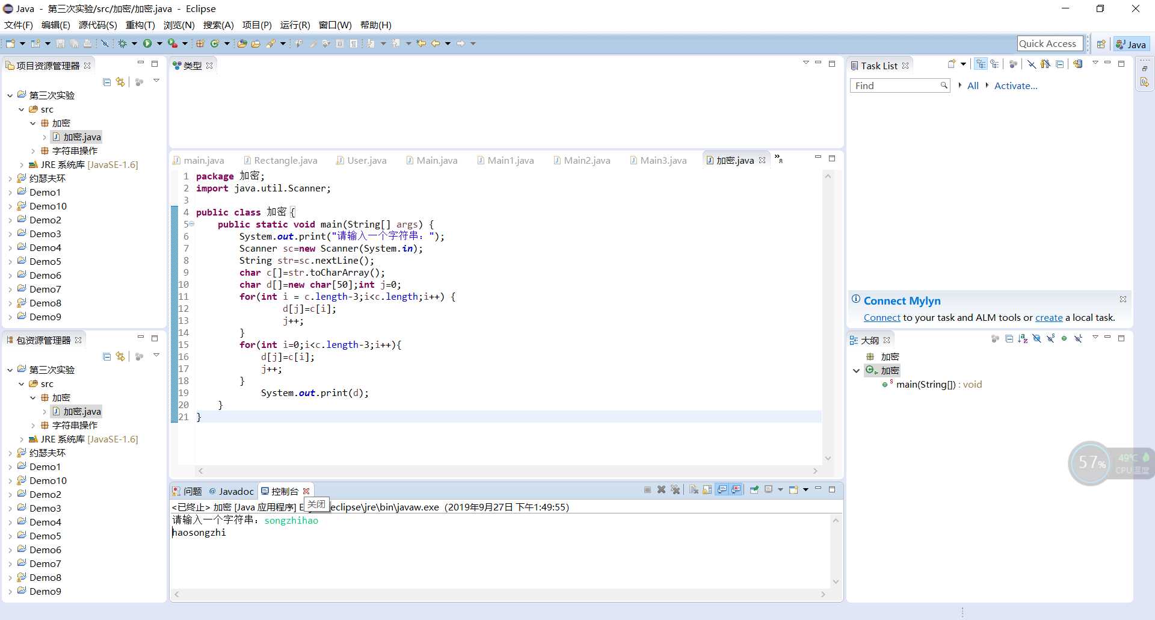The width and height of the screenshot is (1155, 620).
Task: Click console horizontal scrollbar right arrow
Action: click(823, 594)
